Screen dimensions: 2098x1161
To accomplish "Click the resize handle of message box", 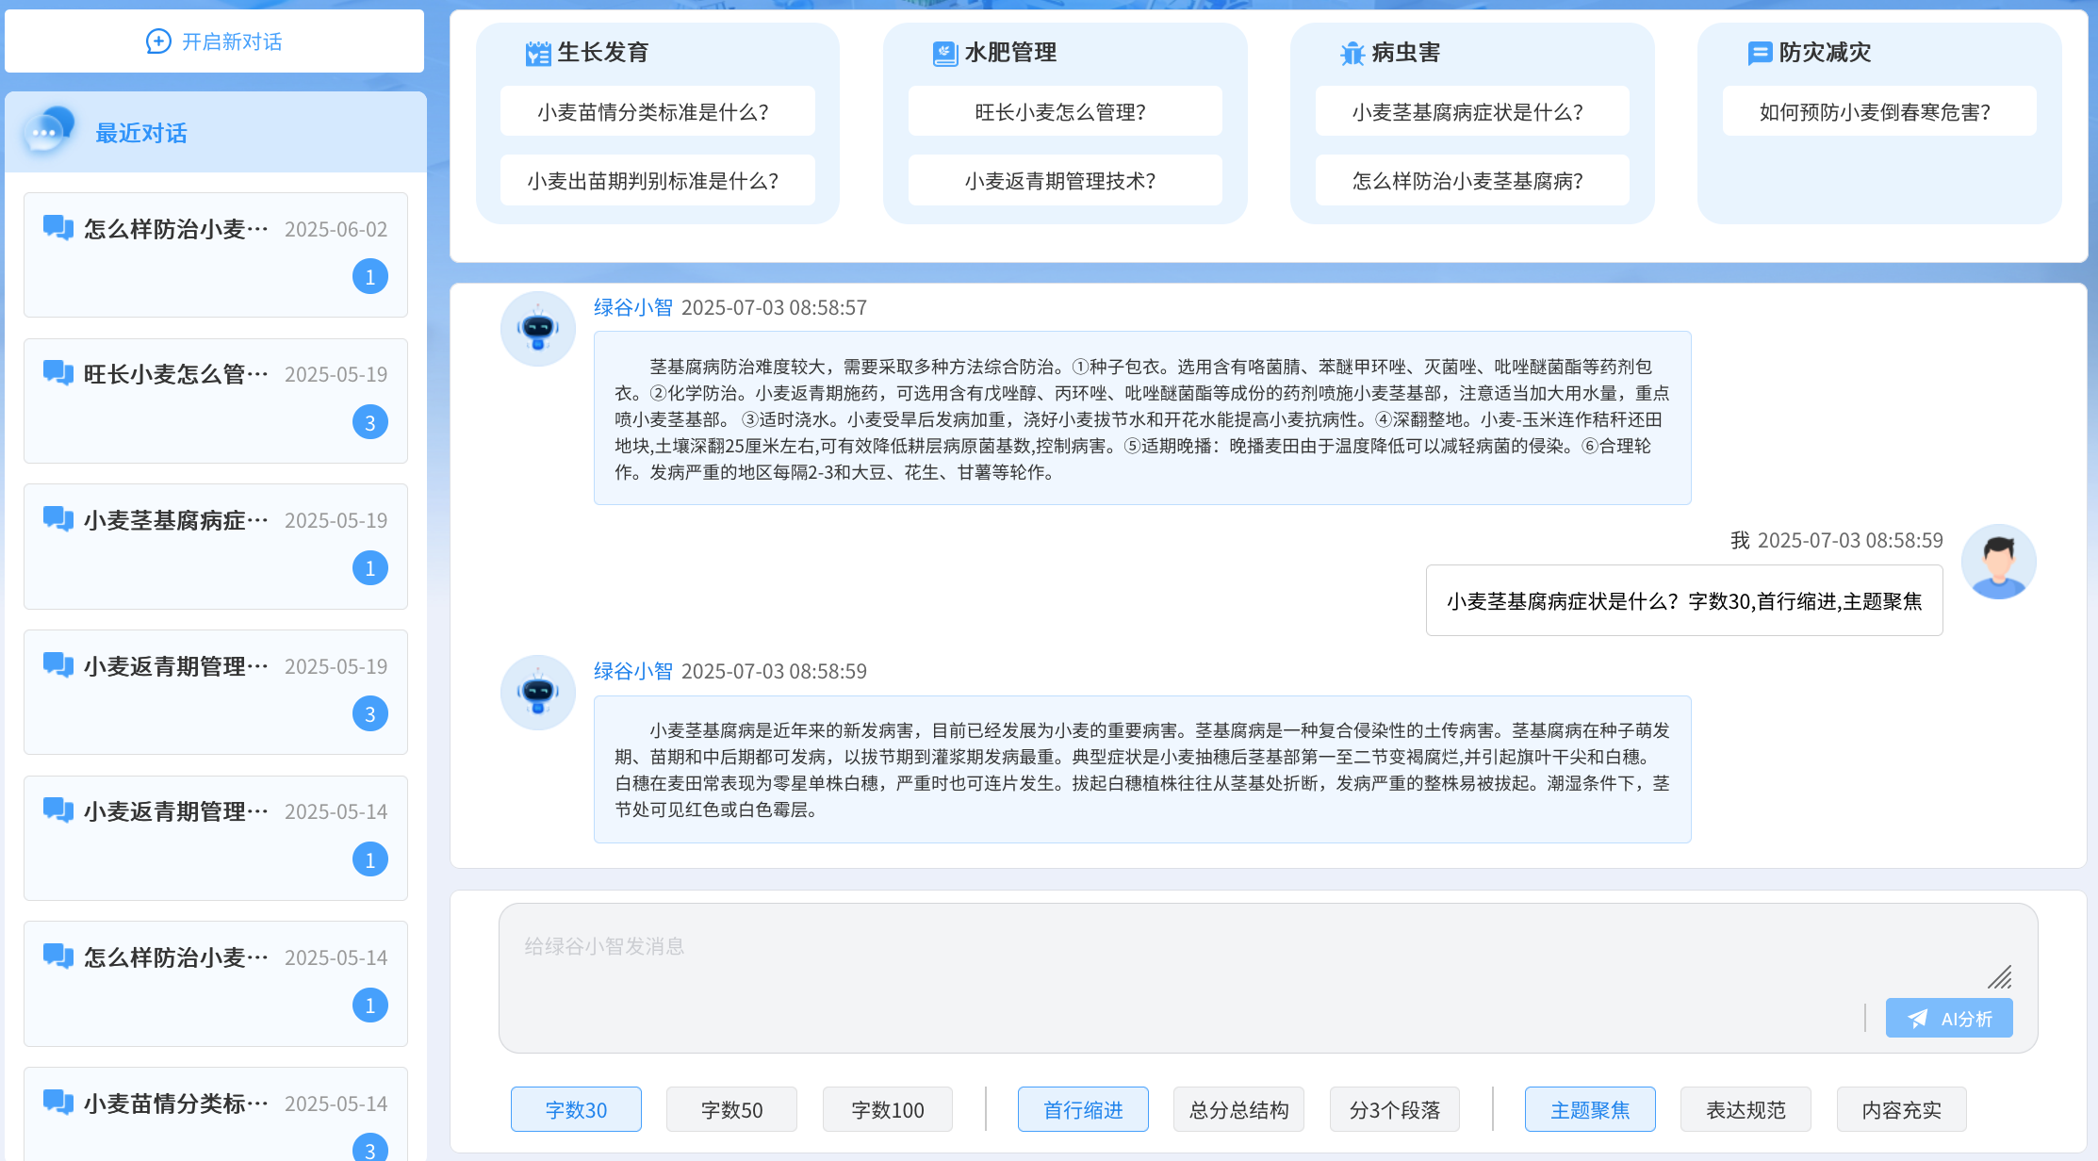I will tap(1999, 977).
